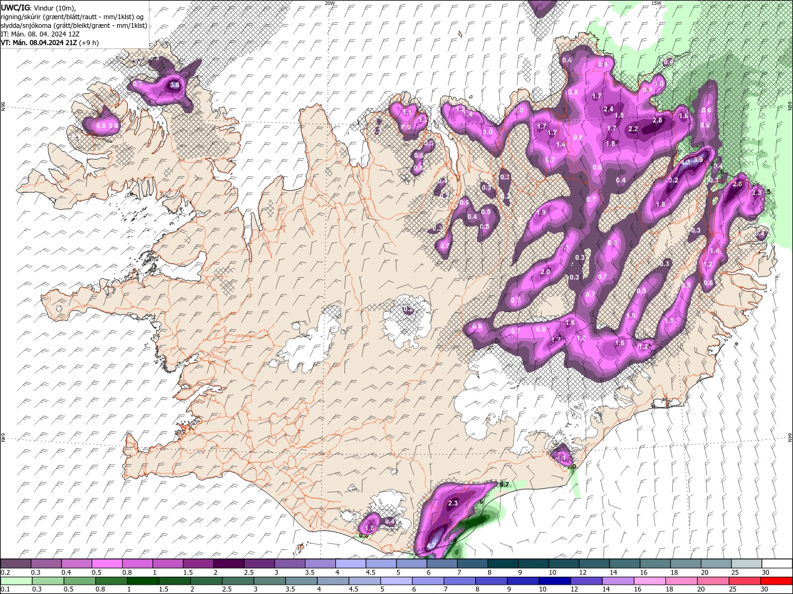Click the 0.2 value on the central glacier
Screen dimensions: 793x594
(408, 309)
